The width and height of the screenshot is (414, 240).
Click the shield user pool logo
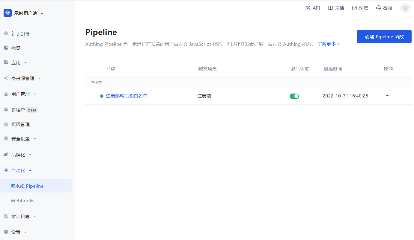click(x=7, y=13)
